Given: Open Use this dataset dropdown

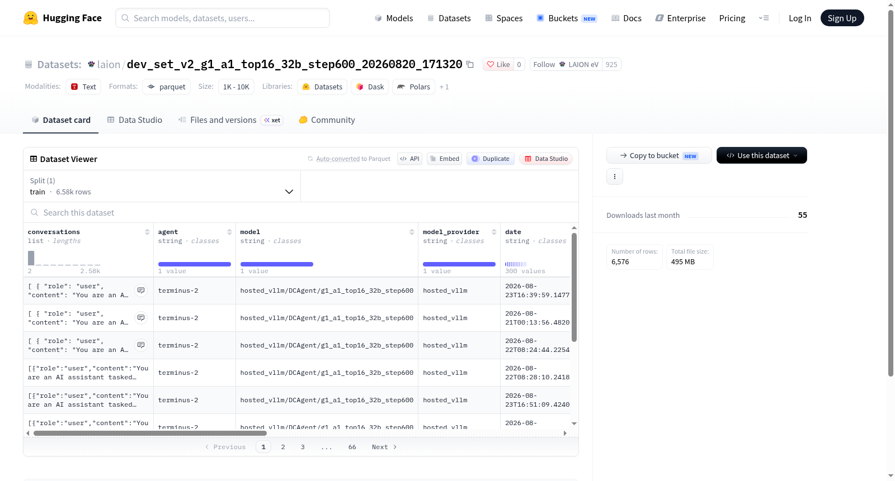Looking at the screenshot, I should pyautogui.click(x=762, y=155).
